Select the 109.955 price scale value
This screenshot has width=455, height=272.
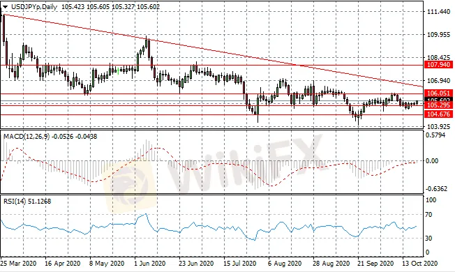tap(438, 35)
